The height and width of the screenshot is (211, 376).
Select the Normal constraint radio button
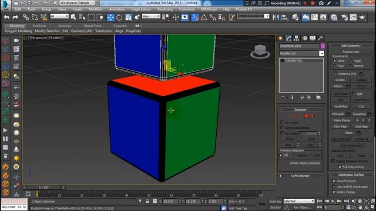[x=351, y=66]
